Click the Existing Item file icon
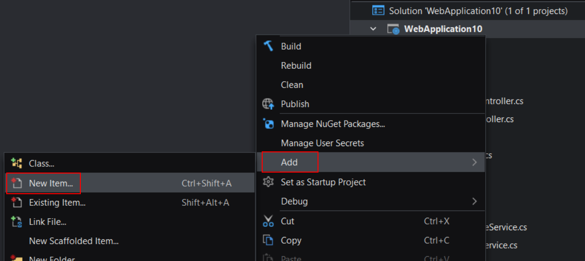The image size is (585, 261). click(x=17, y=202)
